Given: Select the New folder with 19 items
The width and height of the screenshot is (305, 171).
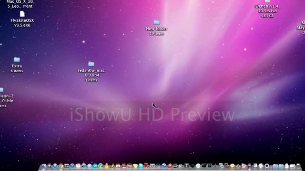Looking at the screenshot, I should pyautogui.click(x=157, y=27).
